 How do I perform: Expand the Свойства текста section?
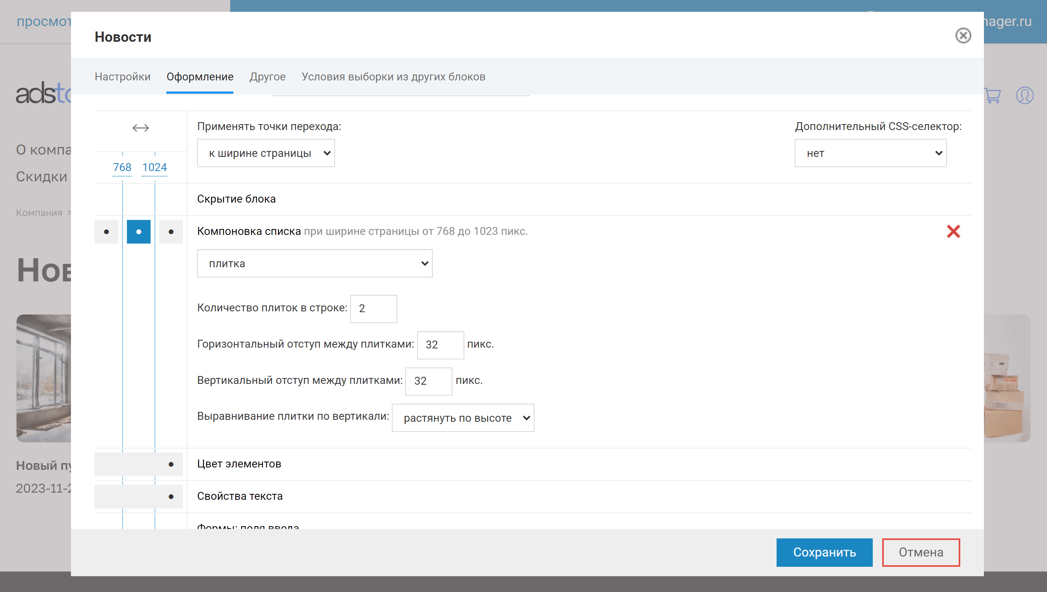(240, 496)
